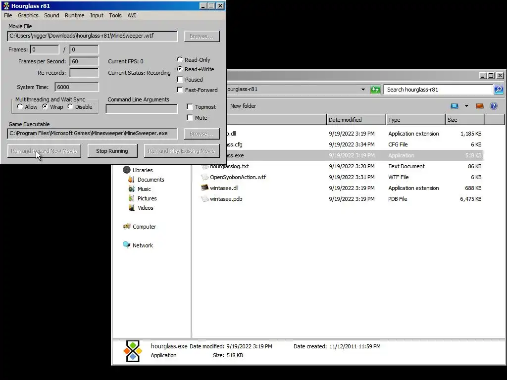Open the Hourglass File menu

coord(8,15)
